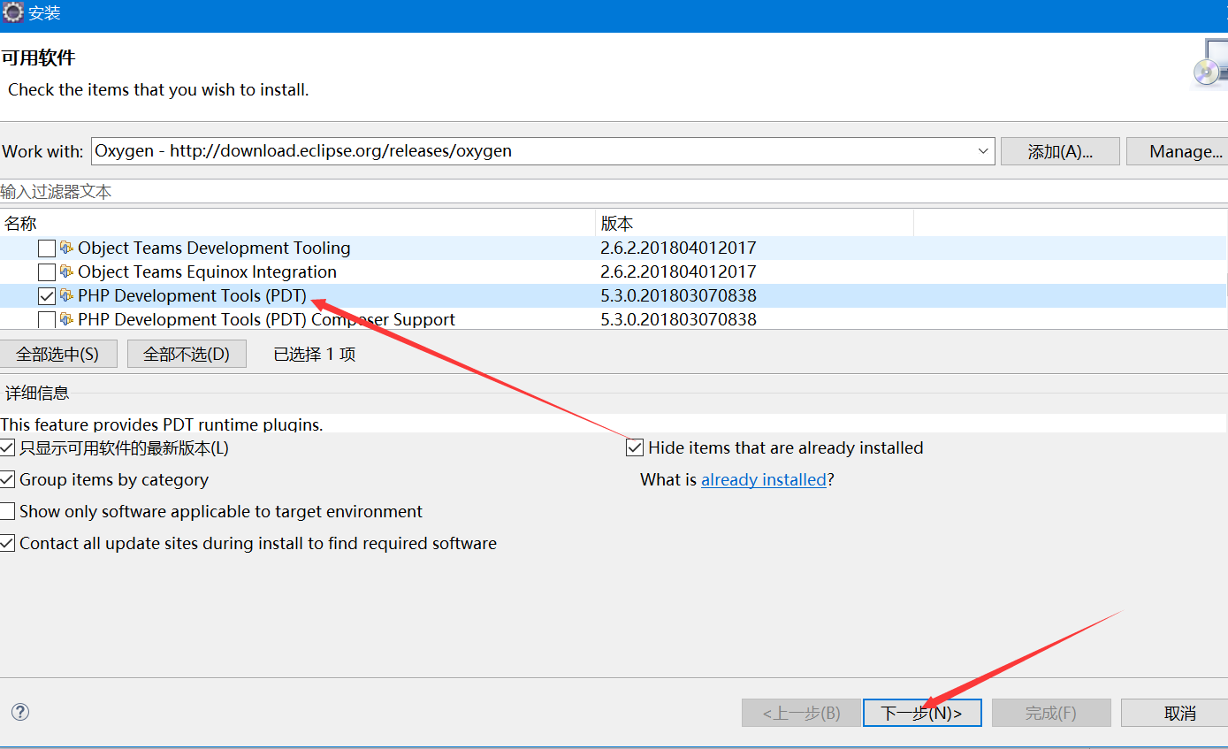The height and width of the screenshot is (749, 1228).
Task: Click the feature icon beside Object Teams Development Tooling
Action: click(66, 248)
